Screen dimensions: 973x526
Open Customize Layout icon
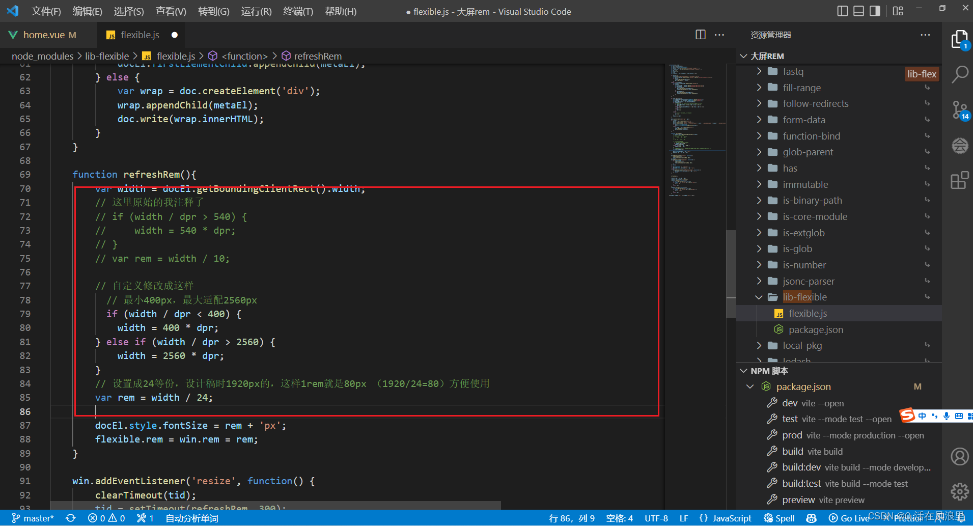[898, 11]
